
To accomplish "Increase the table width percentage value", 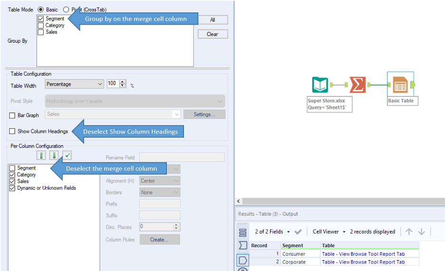I will click(123, 82).
